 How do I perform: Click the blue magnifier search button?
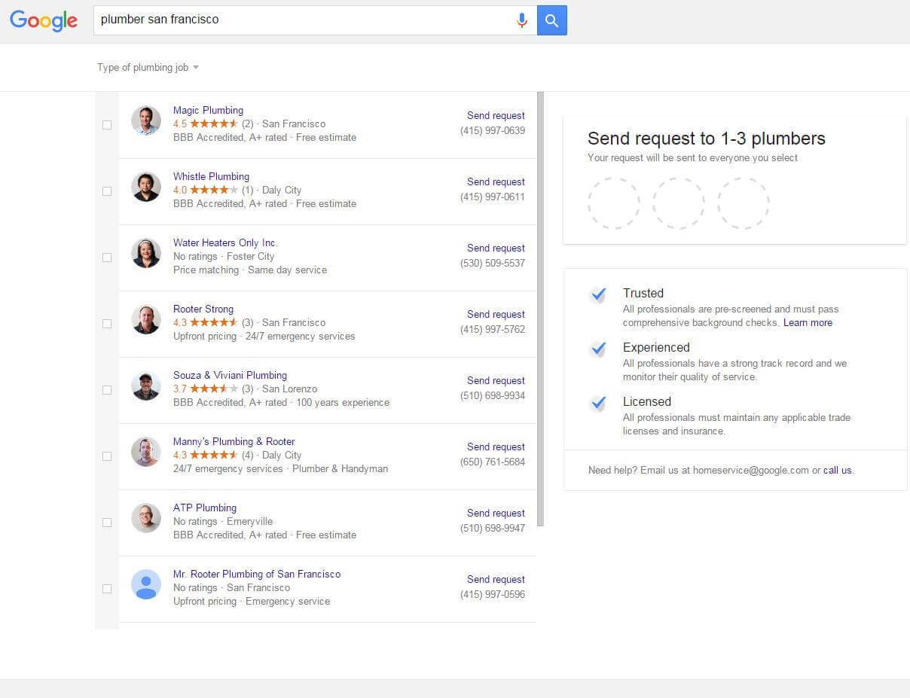click(x=552, y=20)
